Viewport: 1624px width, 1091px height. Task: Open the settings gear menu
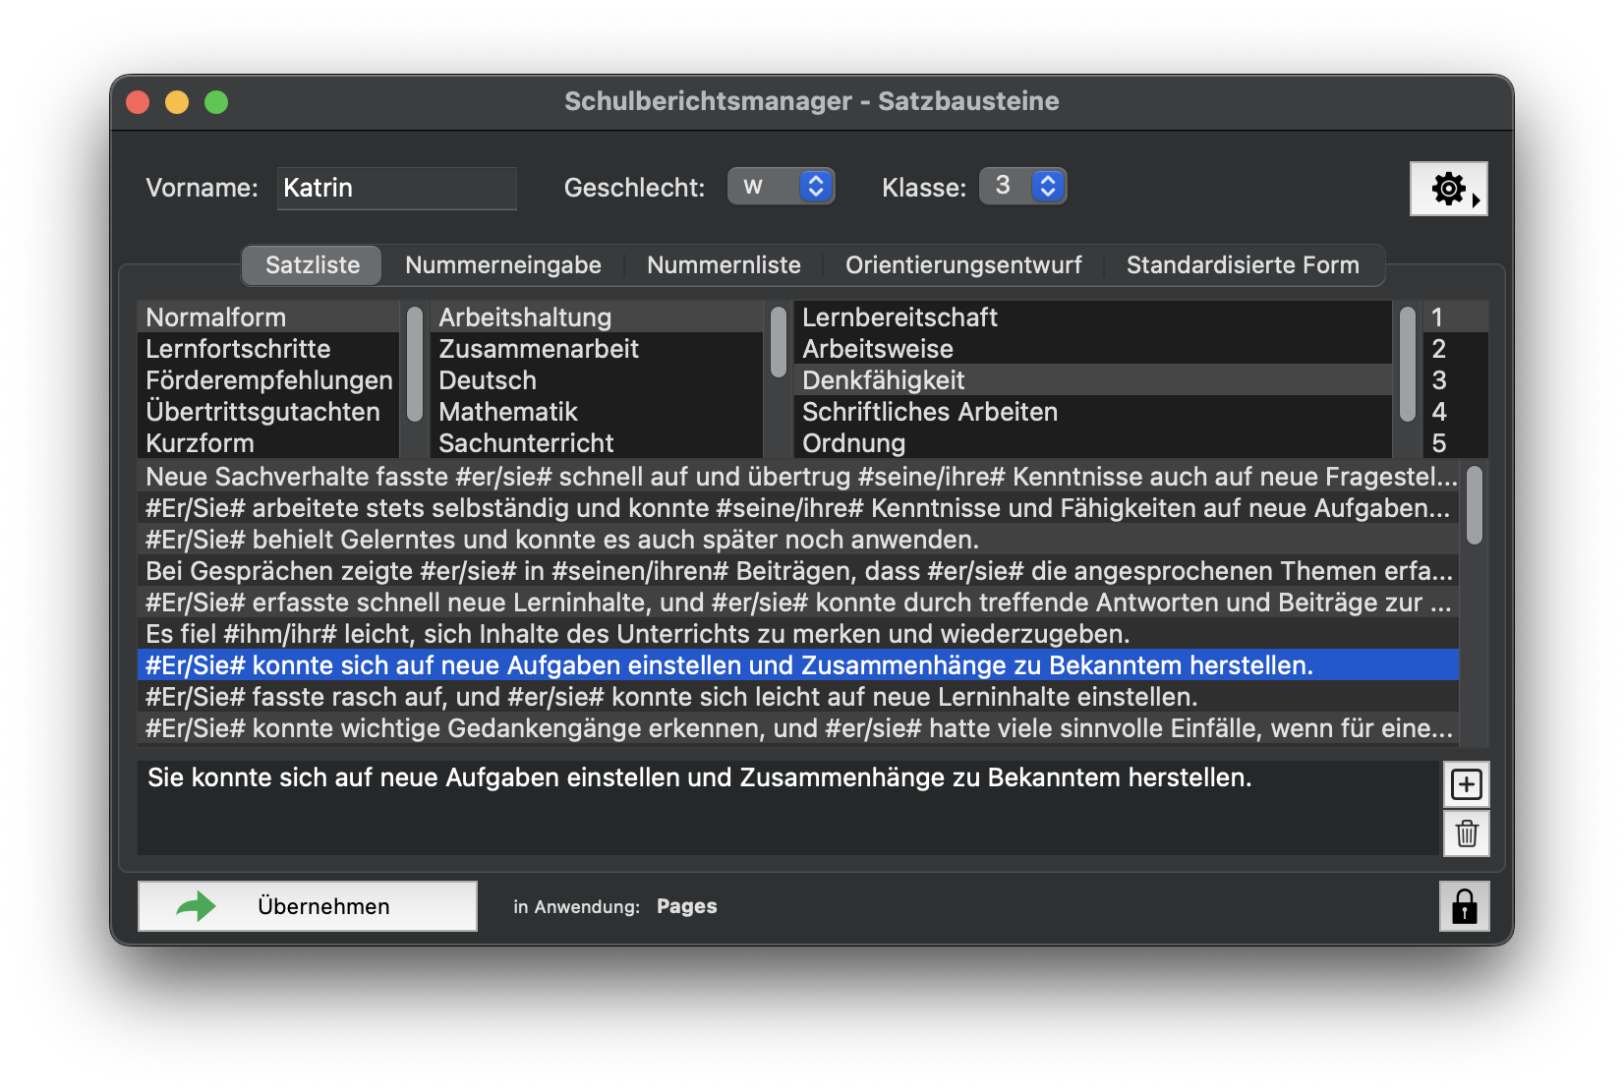click(x=1447, y=188)
